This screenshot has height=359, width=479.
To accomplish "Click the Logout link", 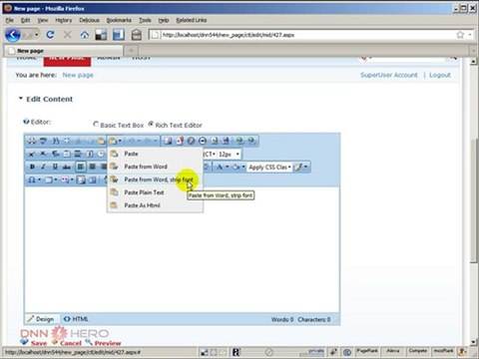I will (440, 75).
